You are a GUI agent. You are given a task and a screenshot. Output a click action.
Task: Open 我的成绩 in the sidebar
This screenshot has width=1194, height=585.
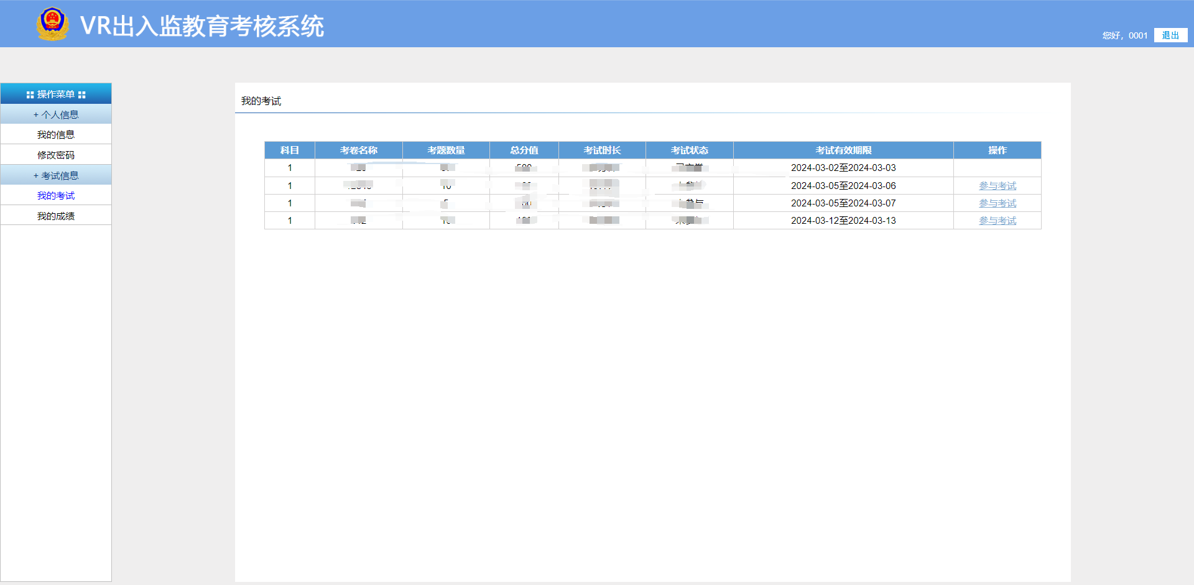click(56, 216)
